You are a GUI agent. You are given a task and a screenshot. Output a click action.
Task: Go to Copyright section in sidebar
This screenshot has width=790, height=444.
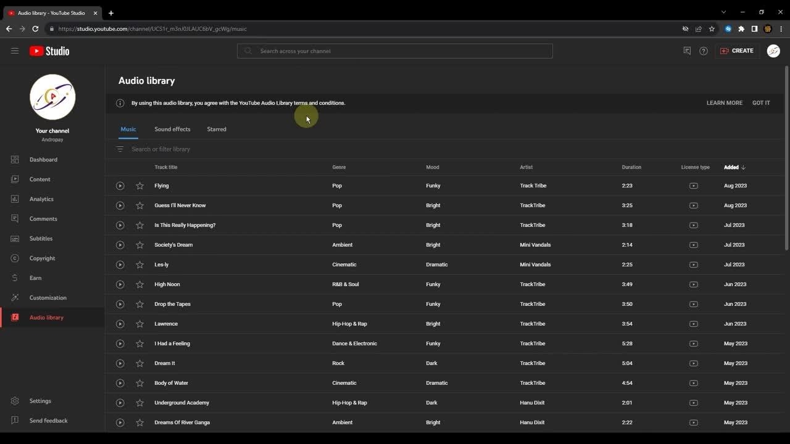tap(42, 258)
